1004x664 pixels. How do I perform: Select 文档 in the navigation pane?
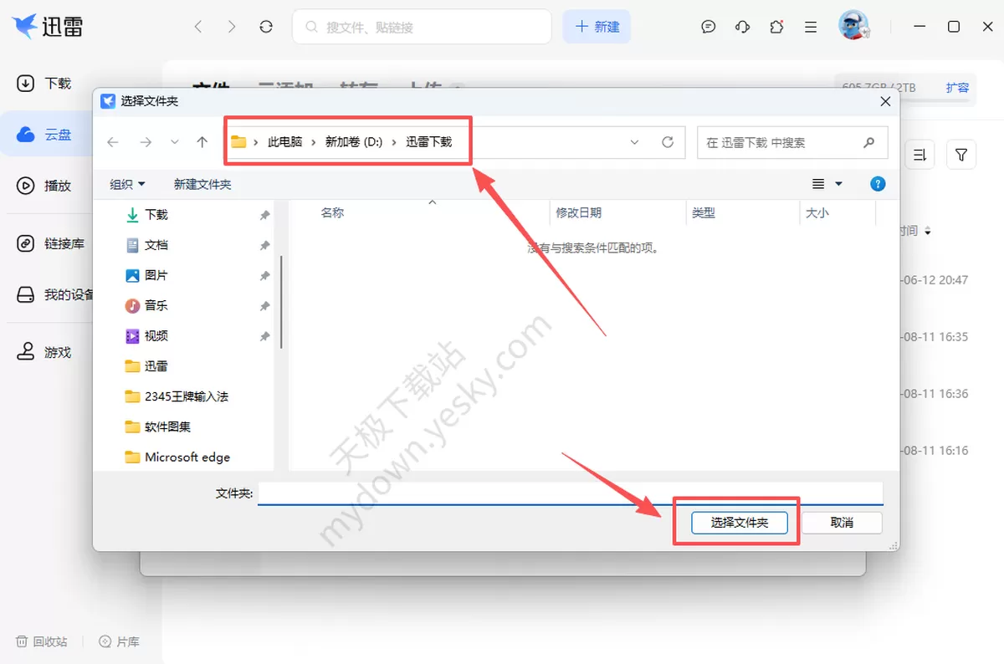coord(156,245)
